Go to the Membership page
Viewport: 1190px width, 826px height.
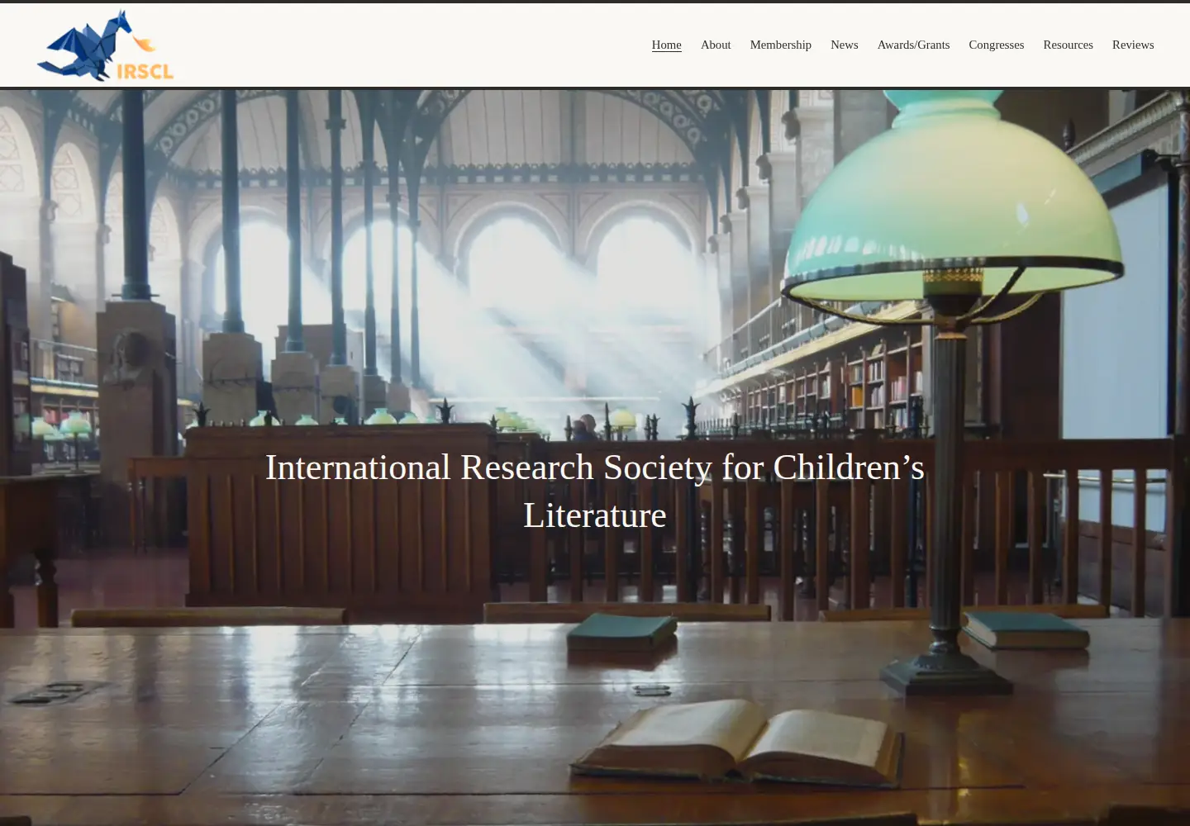(780, 45)
